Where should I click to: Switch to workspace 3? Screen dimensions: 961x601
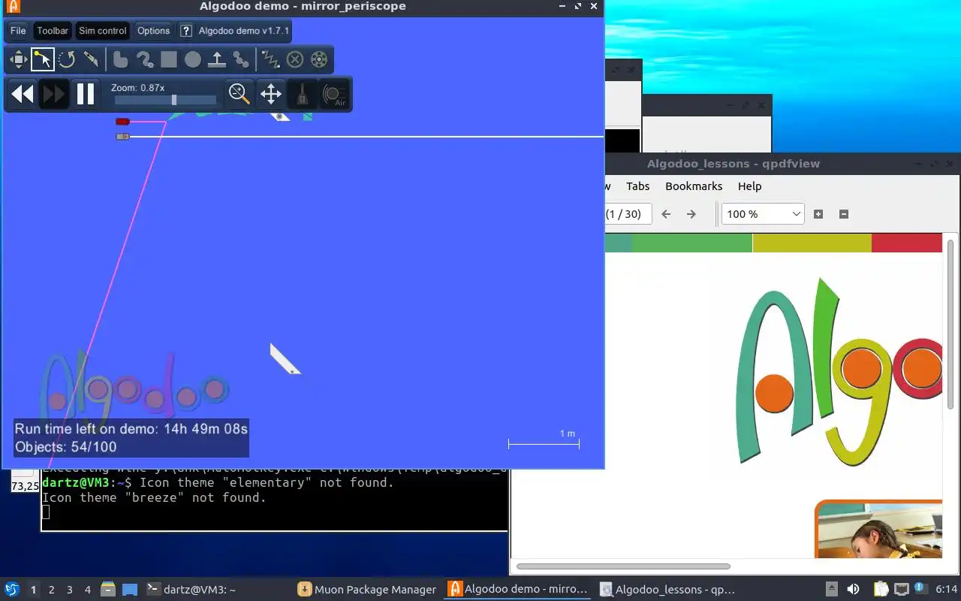70,590
